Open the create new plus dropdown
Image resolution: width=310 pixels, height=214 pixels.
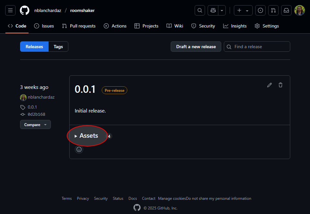(243, 10)
